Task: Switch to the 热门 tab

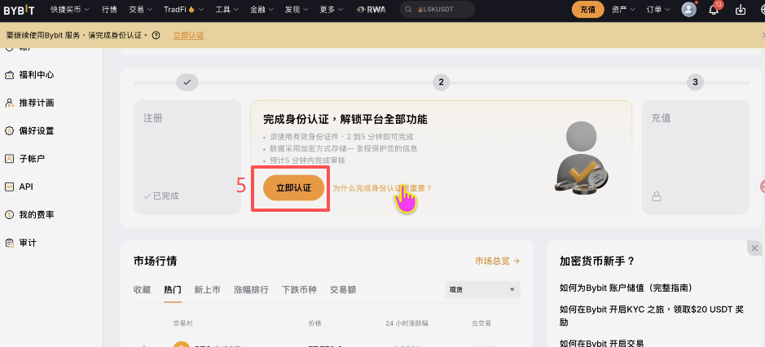Action: coord(173,289)
